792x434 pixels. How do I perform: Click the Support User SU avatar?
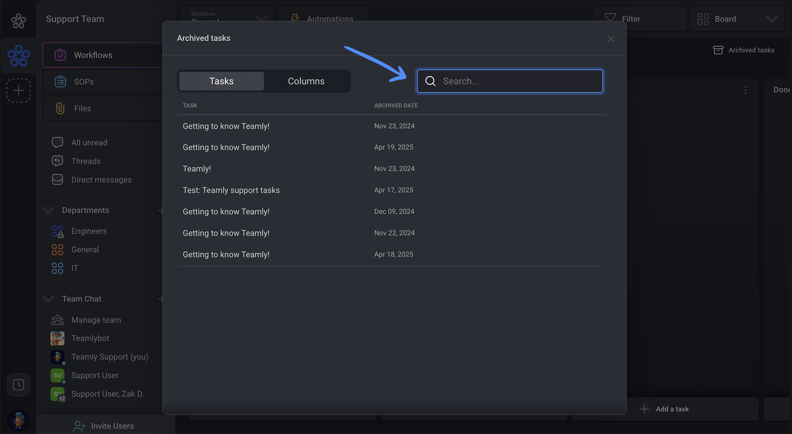(57, 375)
